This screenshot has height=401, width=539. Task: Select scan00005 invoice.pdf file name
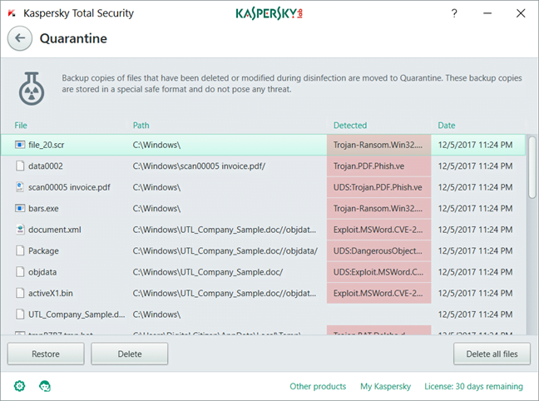click(x=69, y=187)
